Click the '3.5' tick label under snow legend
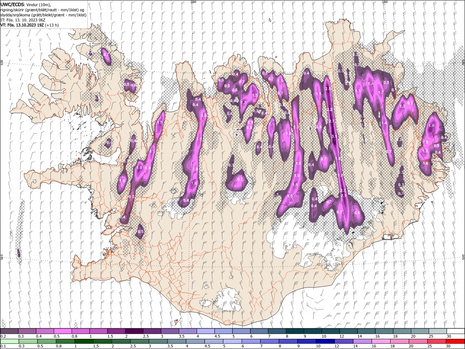The width and height of the screenshot is (465, 349). pyautogui.click(x=181, y=336)
